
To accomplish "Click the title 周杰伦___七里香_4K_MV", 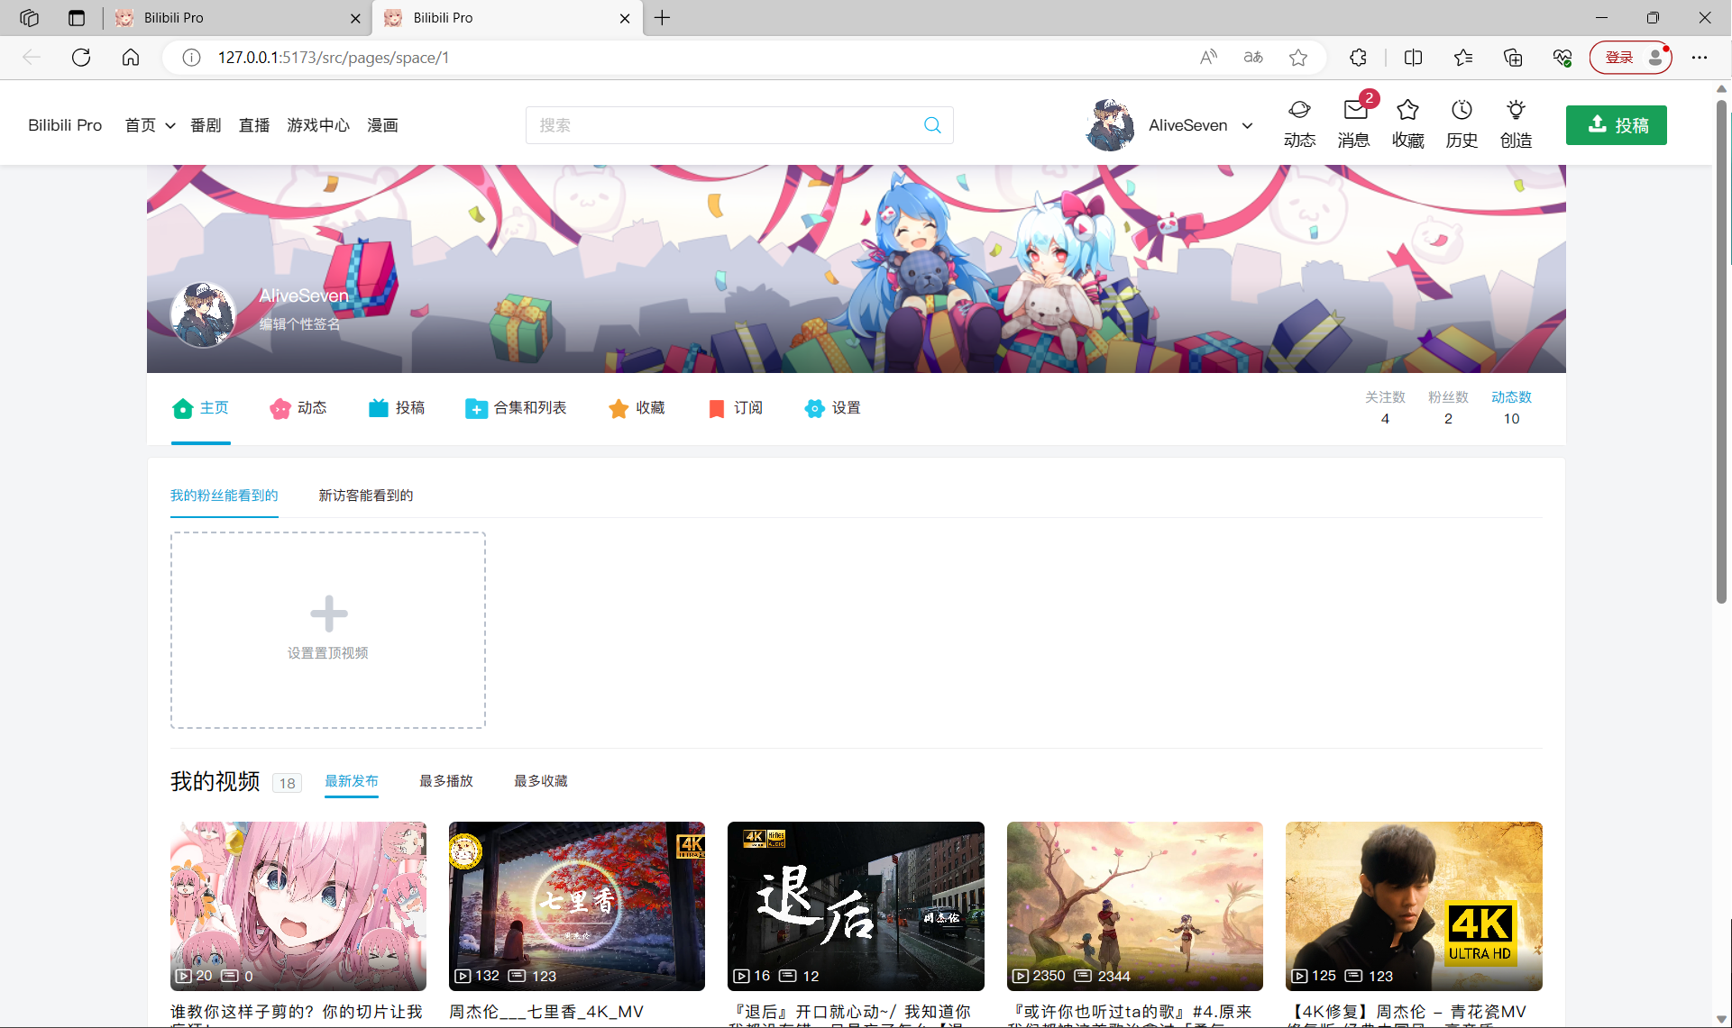I will point(546,1012).
